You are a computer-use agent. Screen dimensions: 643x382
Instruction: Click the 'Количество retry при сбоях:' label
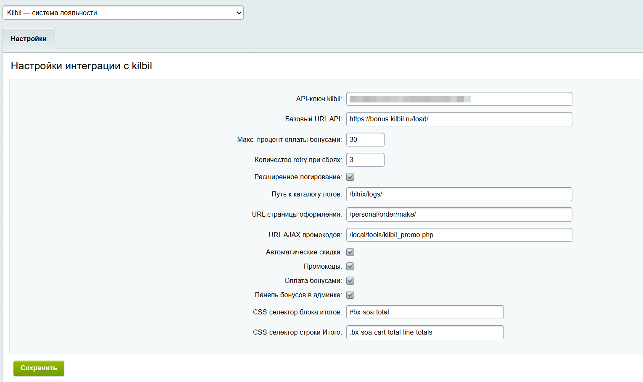pyautogui.click(x=298, y=160)
